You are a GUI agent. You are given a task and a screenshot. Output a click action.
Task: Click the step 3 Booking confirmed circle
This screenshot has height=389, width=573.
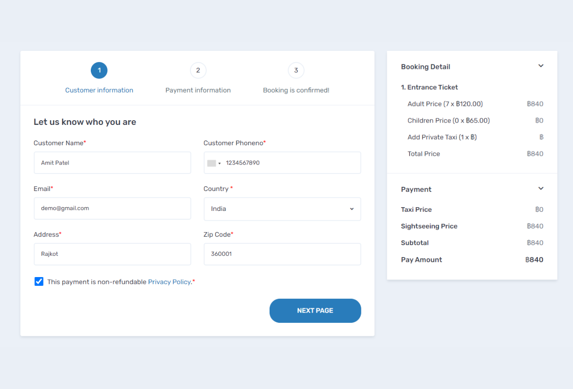296,70
